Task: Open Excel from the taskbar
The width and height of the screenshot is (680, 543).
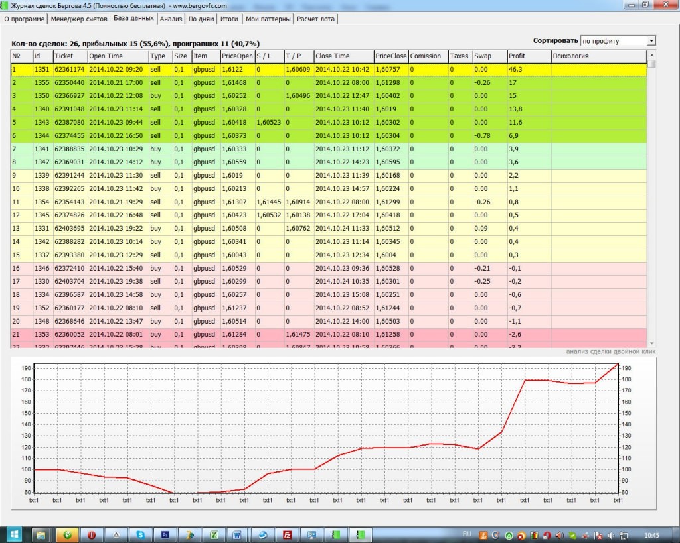Action: [214, 534]
